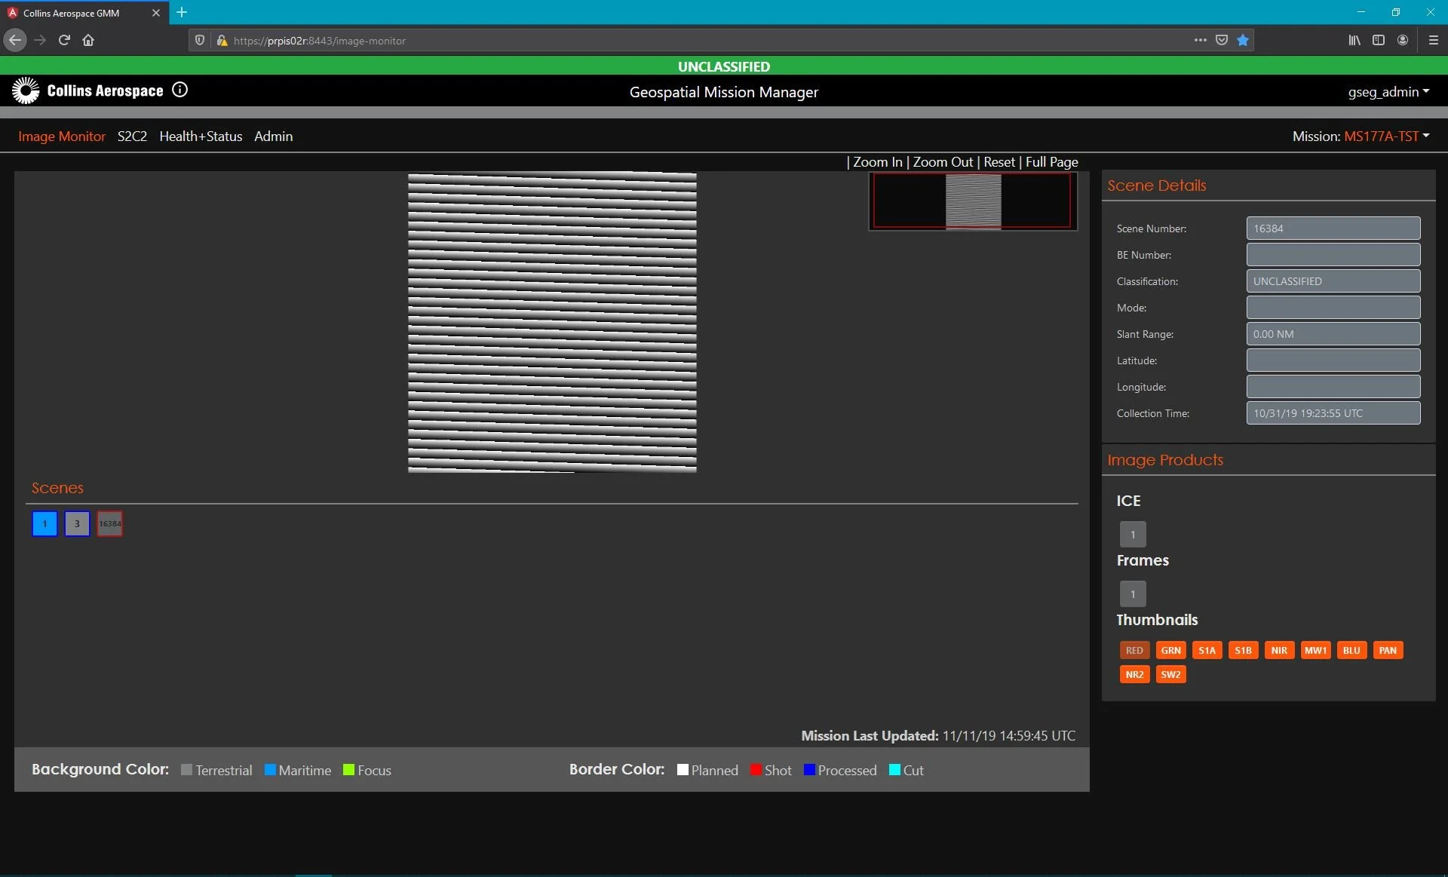Open the Health+Status tab
The height and width of the screenshot is (877, 1448).
(x=201, y=136)
